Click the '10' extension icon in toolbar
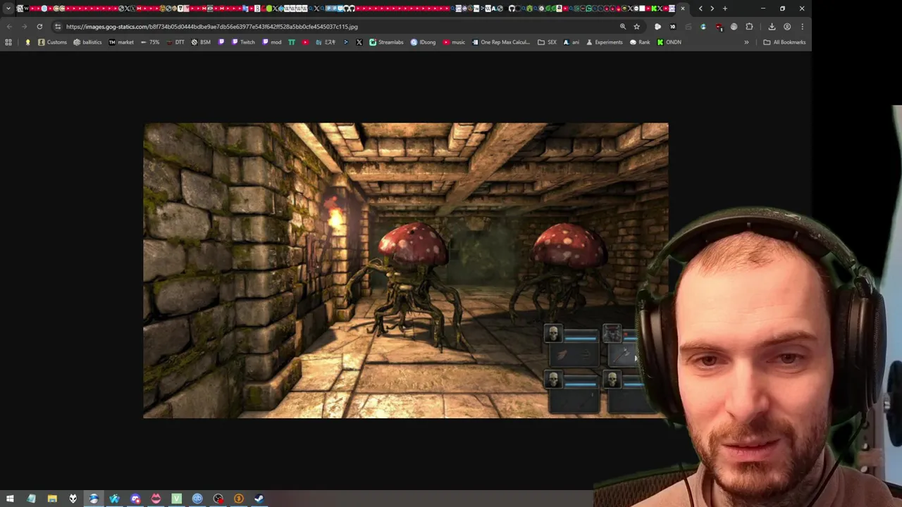This screenshot has width=902, height=507. click(x=672, y=27)
